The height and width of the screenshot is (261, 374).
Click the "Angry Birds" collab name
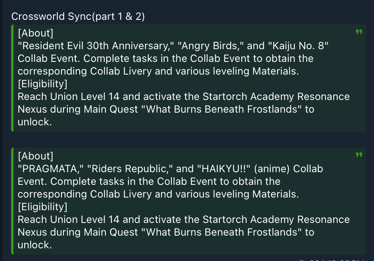click(210, 46)
